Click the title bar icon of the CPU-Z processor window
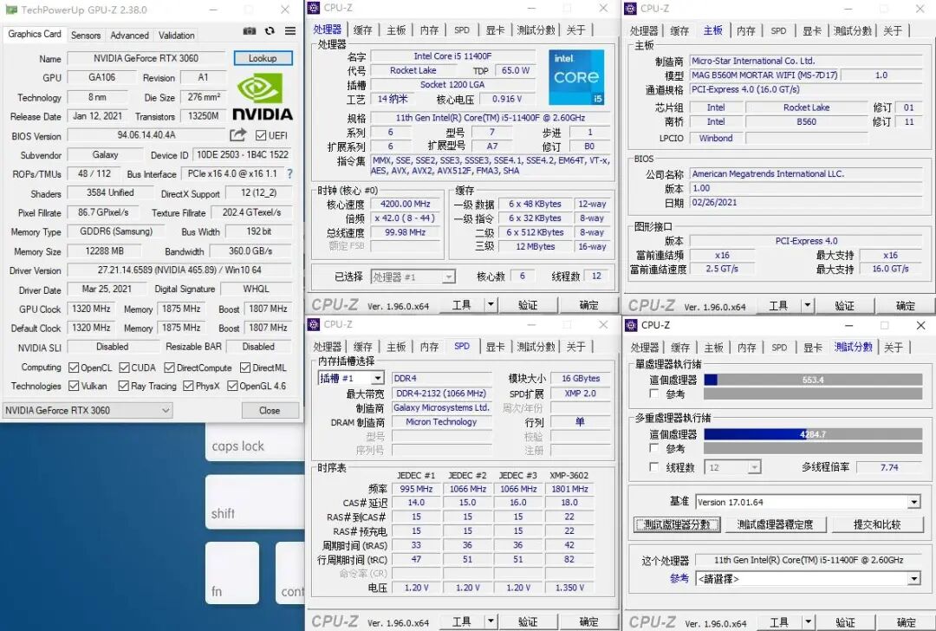 point(314,8)
